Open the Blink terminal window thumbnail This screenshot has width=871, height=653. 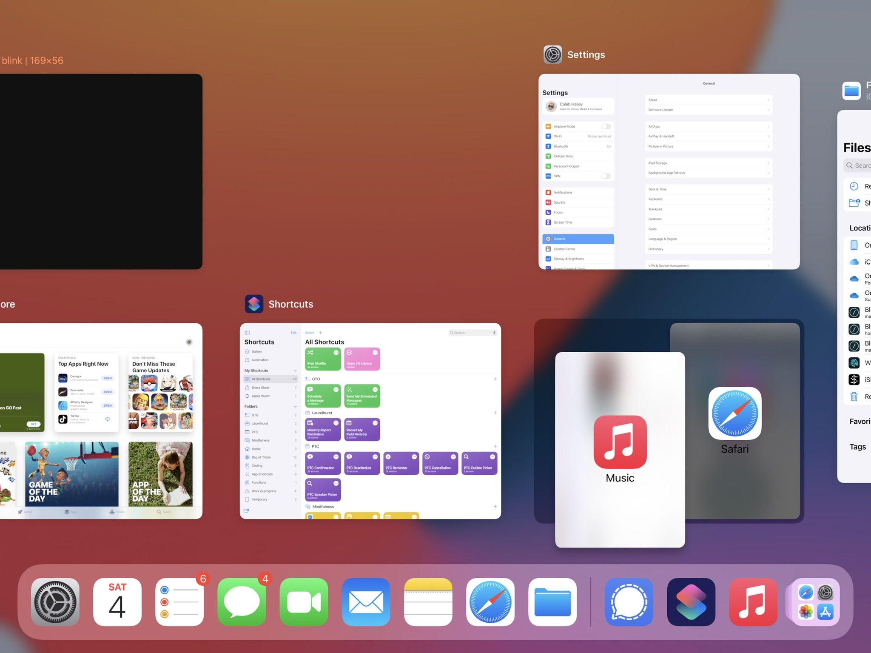point(100,171)
